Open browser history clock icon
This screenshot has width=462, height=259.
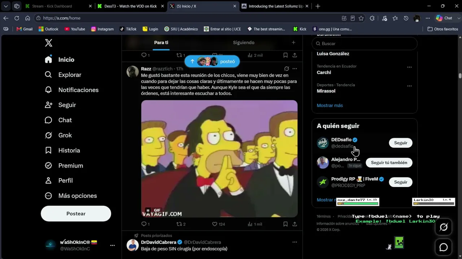pos(406,18)
